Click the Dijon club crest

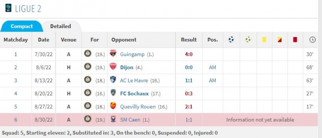click(113, 67)
